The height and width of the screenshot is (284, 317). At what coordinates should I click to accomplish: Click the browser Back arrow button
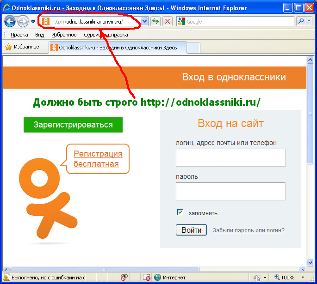pos(10,21)
